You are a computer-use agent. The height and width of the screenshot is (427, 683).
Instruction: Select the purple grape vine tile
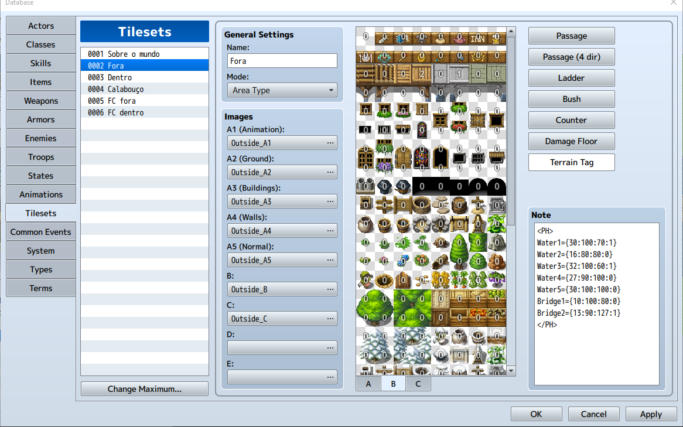(497, 280)
